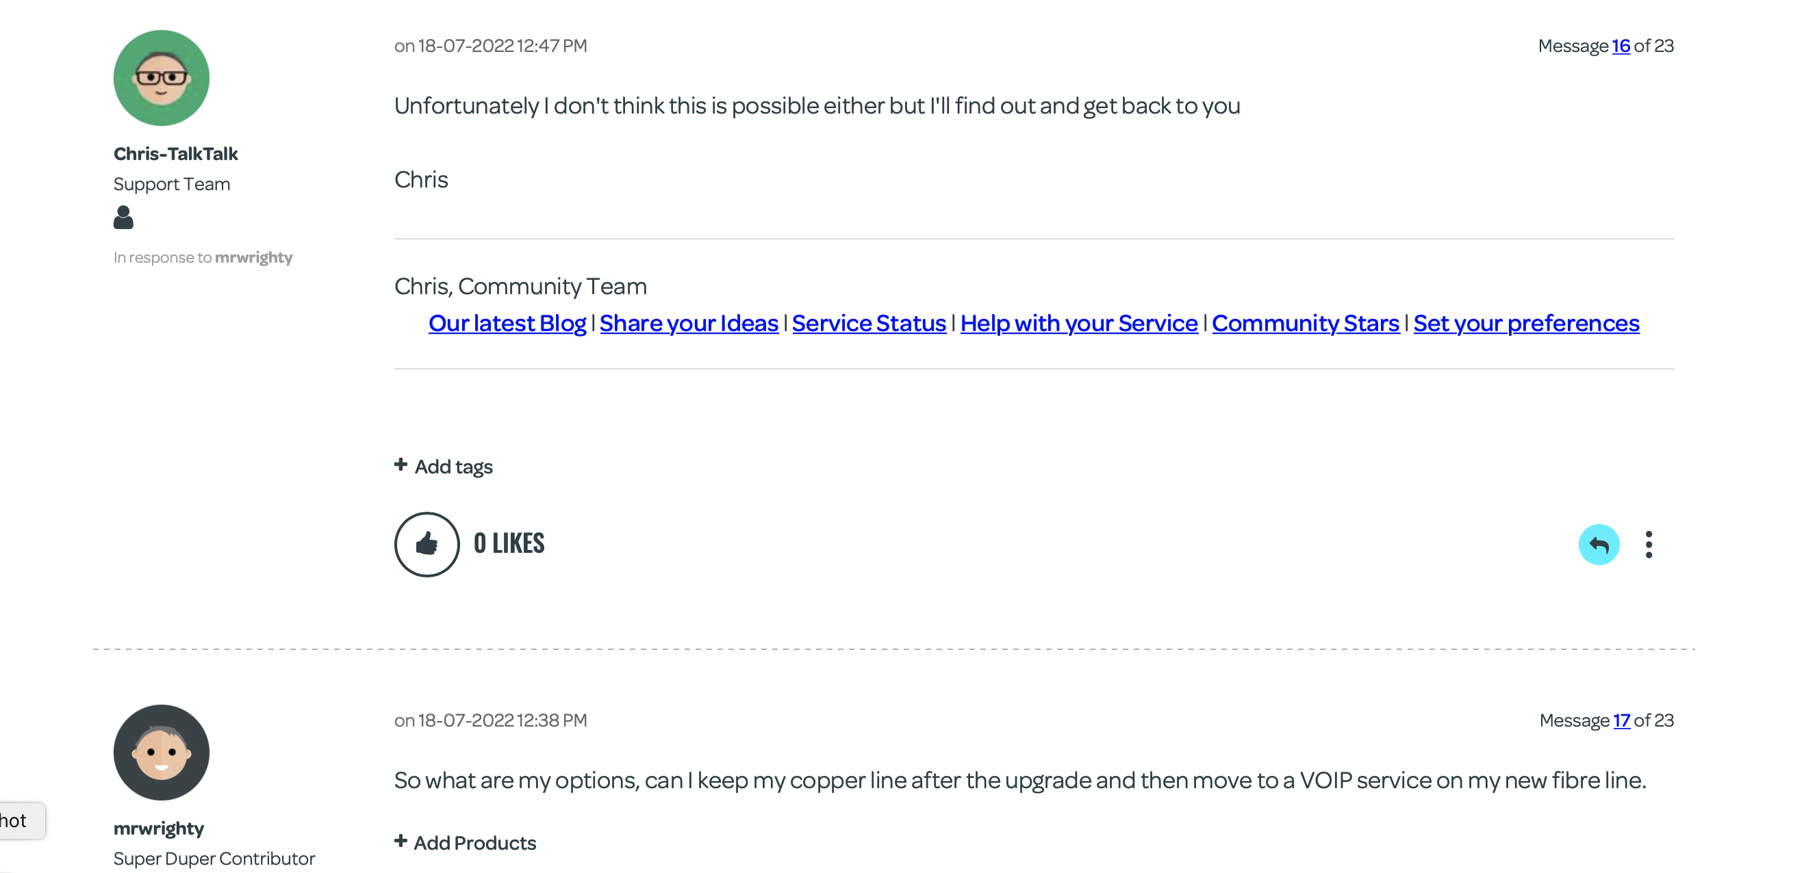Viewport: 1817px width, 873px height.
Task: Click the 0 LIKES count
Action: coord(509,544)
